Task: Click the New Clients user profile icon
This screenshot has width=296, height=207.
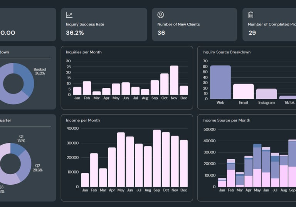Action: tap(161, 15)
